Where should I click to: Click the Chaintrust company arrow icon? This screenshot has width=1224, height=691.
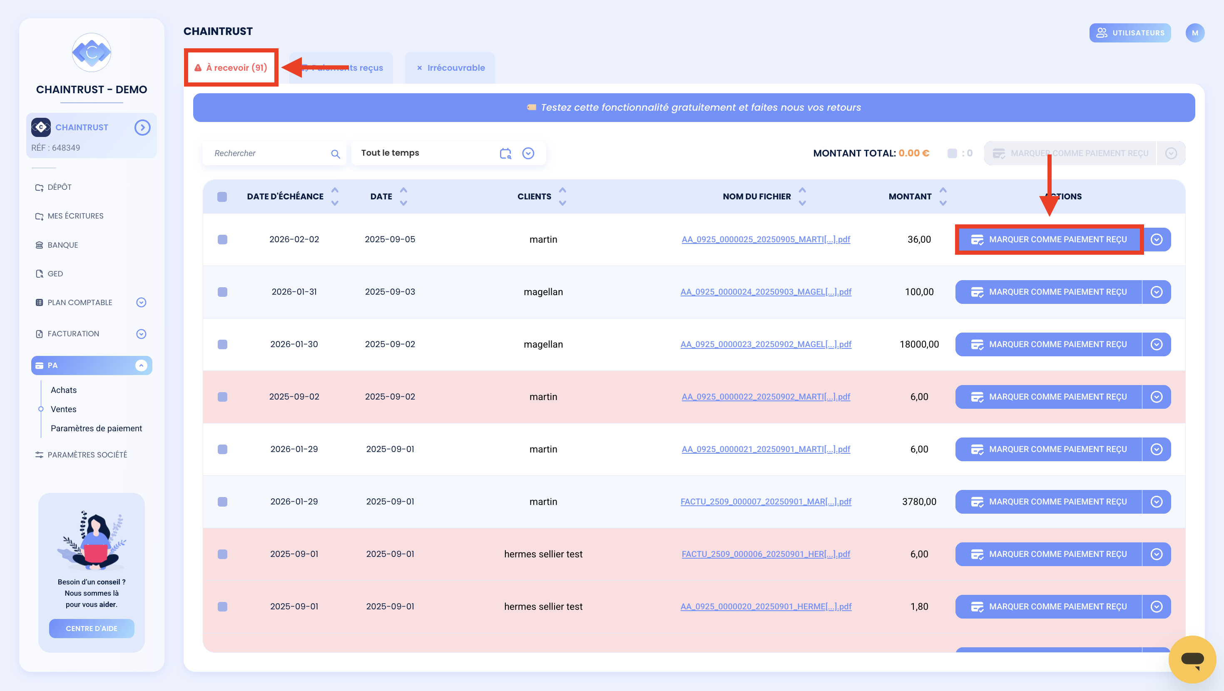[142, 127]
